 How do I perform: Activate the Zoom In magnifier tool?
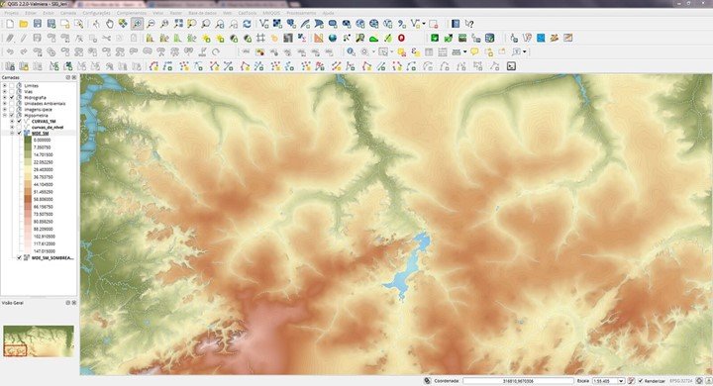pos(137,24)
